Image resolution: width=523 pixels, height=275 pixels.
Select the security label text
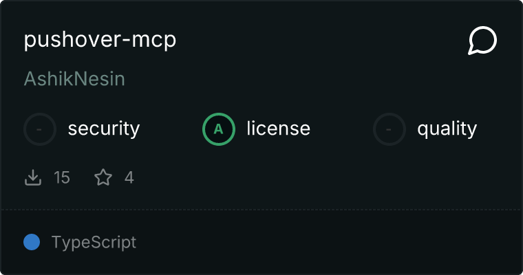104,129
